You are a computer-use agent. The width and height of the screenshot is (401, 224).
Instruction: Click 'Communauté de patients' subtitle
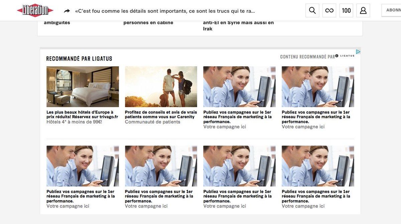[x=152, y=122]
